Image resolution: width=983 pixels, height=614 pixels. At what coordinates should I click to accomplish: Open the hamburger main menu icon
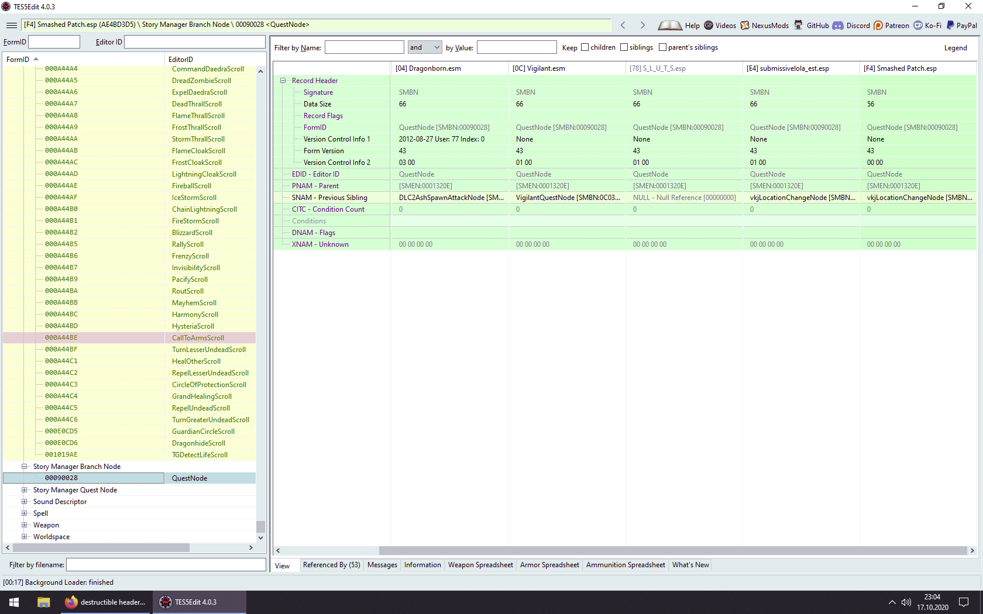pyautogui.click(x=12, y=25)
